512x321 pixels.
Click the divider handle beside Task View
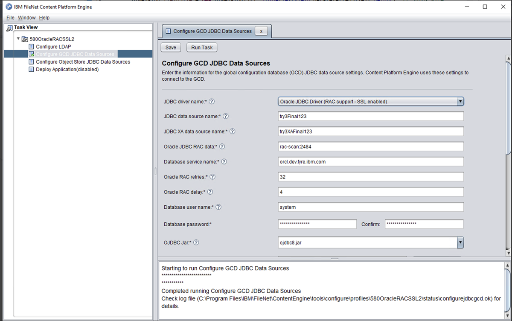pyautogui.click(x=155, y=171)
